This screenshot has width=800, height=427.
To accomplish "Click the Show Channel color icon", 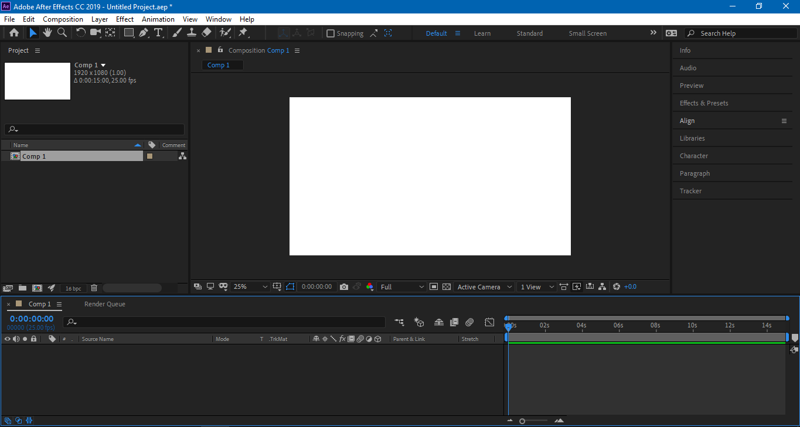I will pos(370,287).
